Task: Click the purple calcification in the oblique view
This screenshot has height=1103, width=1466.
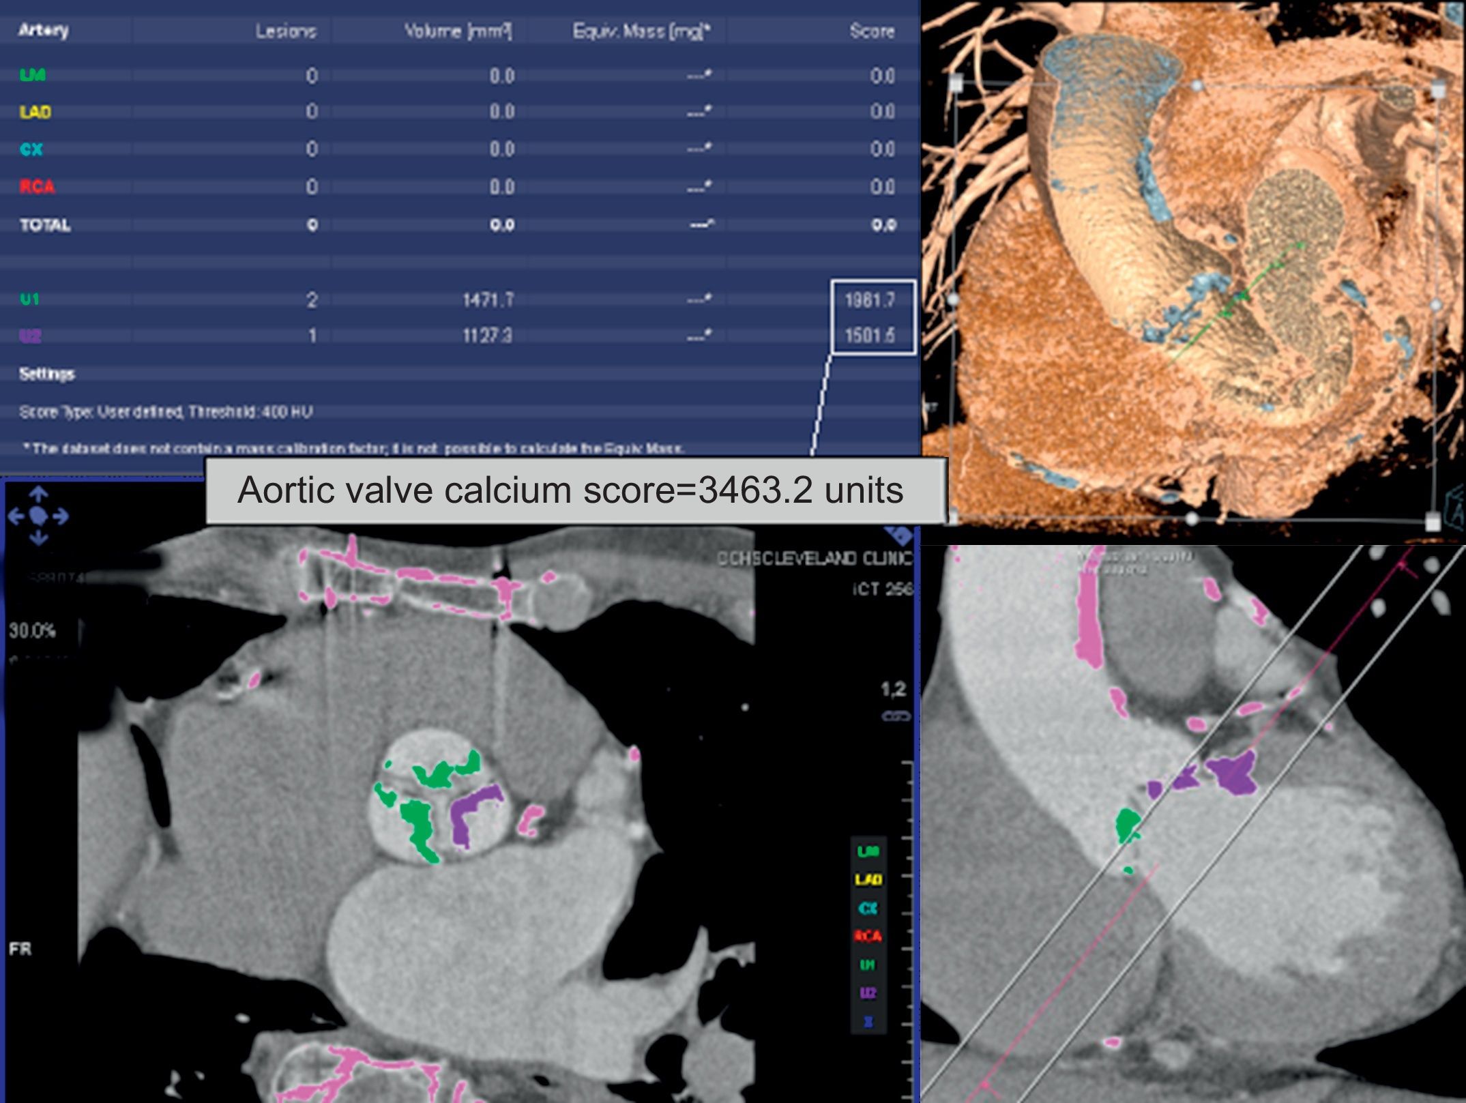Action: 1234,776
